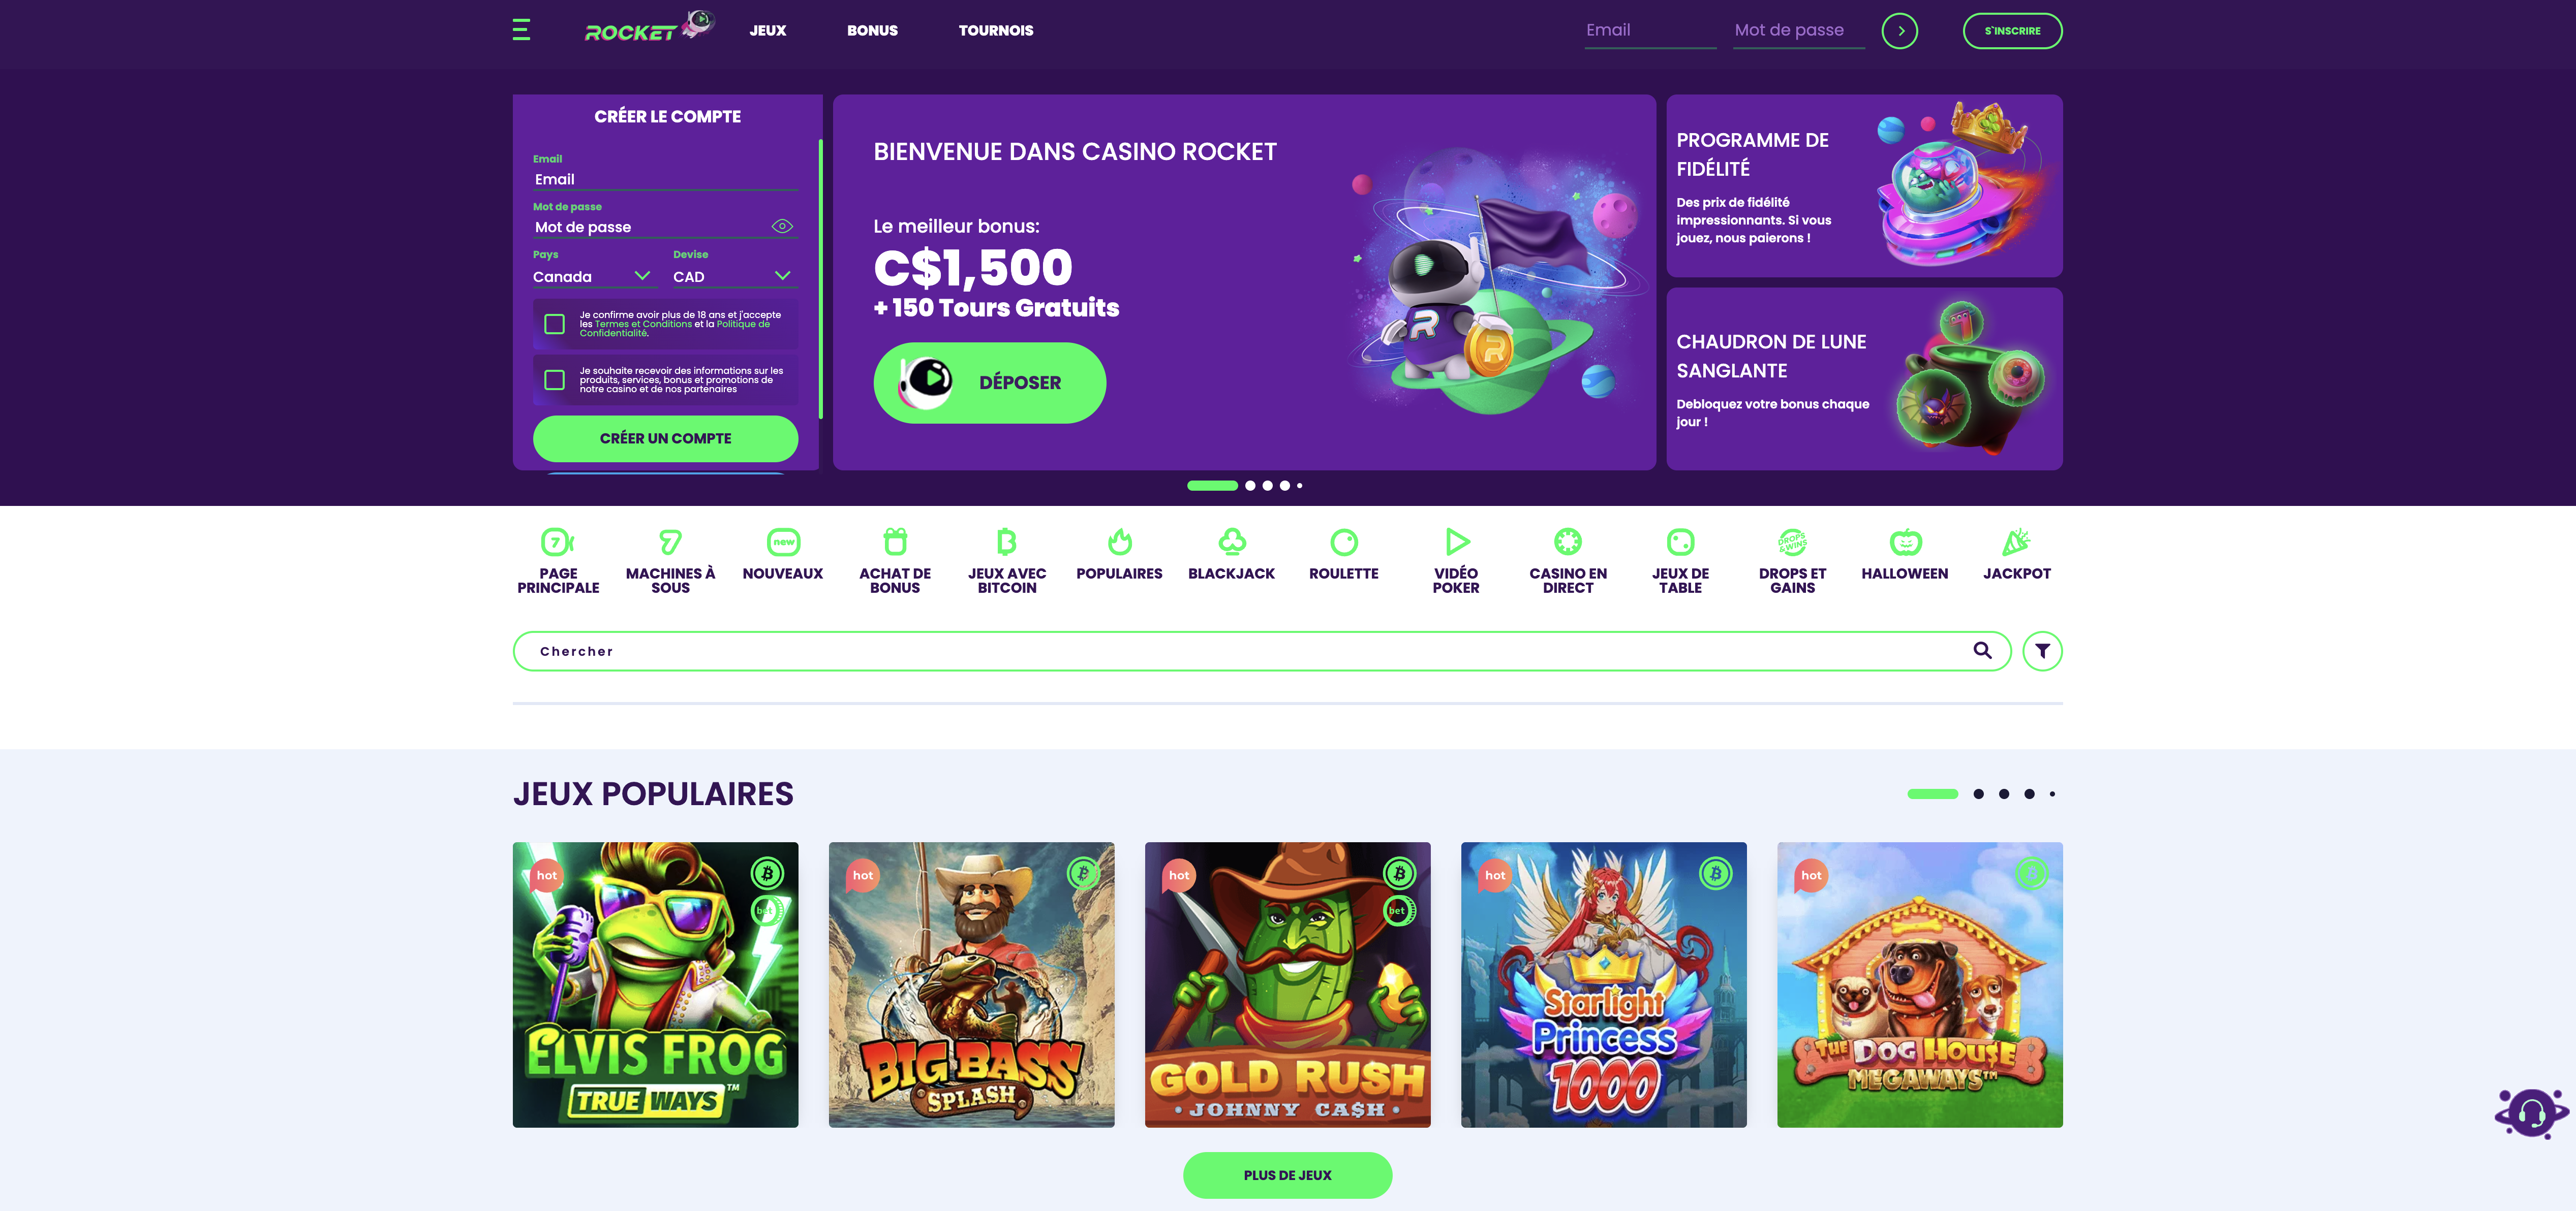Check the promotional information consent box
The width and height of the screenshot is (2576, 1211).
554,379
